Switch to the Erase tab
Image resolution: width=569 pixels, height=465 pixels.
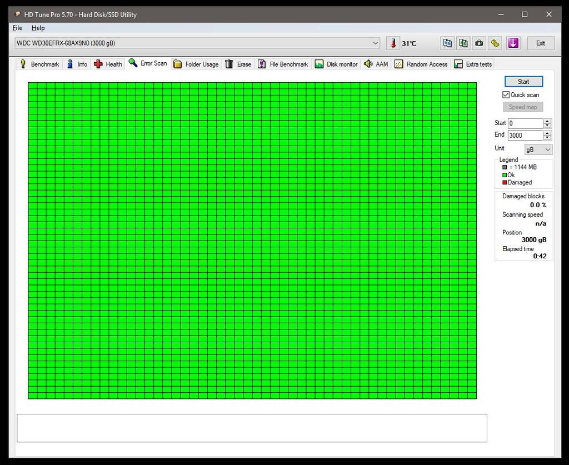[238, 64]
